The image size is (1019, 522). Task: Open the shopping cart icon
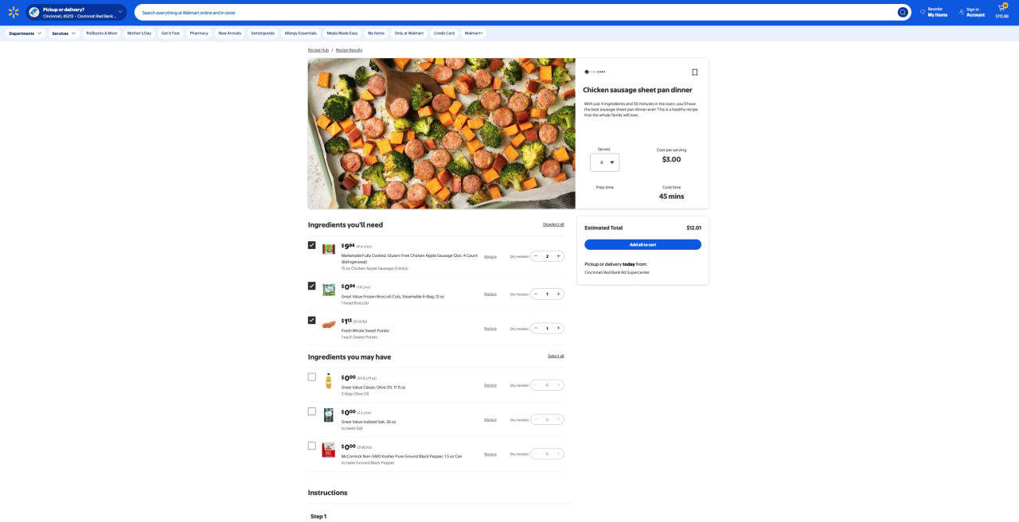[x=1001, y=9]
